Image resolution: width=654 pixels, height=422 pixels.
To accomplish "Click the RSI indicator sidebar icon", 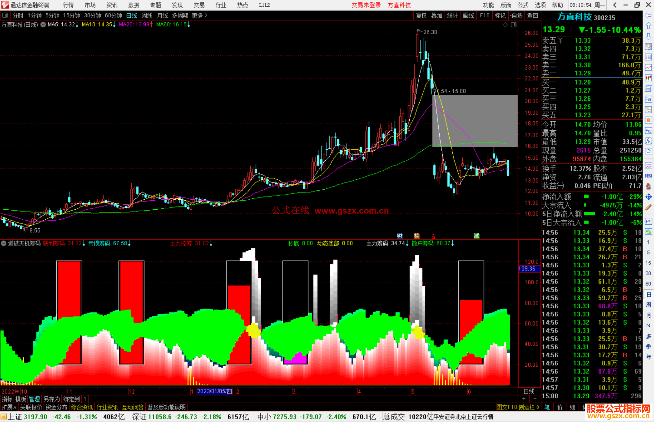I will pos(648,176).
